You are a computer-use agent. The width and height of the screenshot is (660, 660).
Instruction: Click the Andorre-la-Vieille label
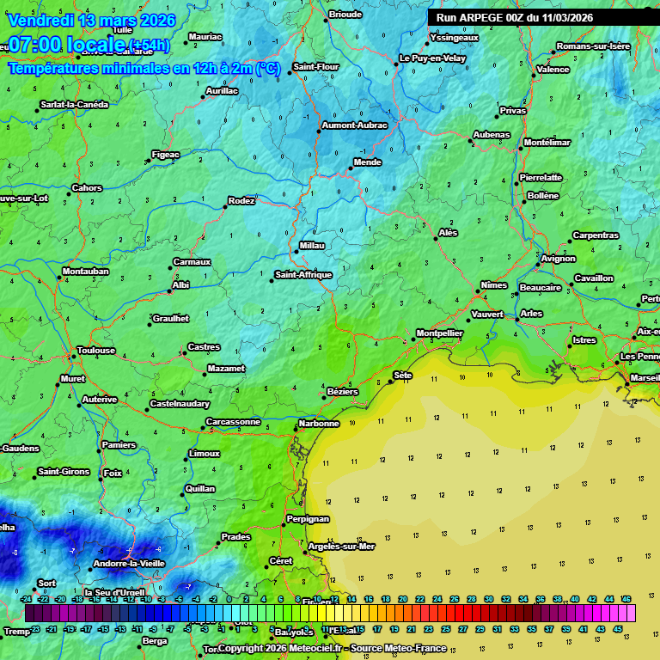click(130, 564)
